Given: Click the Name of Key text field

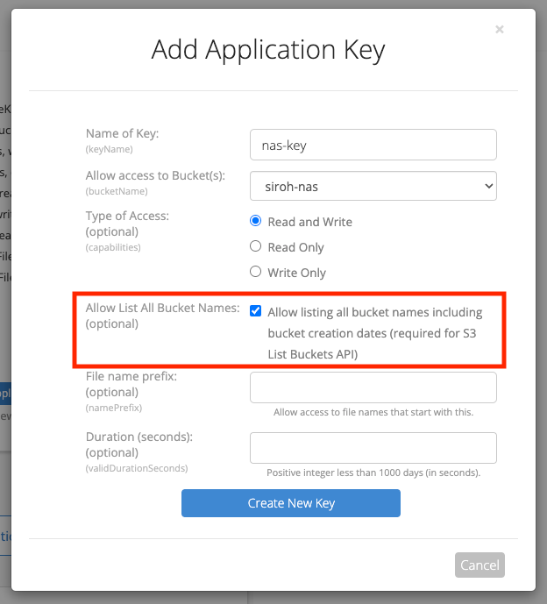Looking at the screenshot, I should 373,145.
